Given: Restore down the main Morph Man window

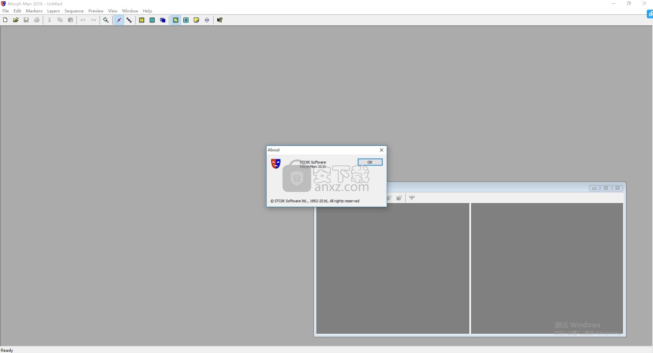Looking at the screenshot, I should 629,4.
